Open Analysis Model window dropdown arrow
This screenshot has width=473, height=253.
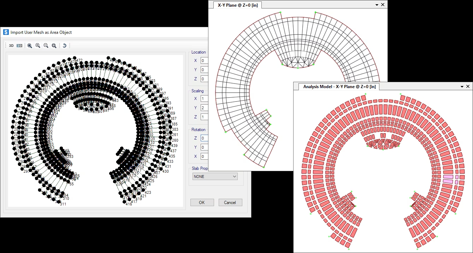462,86
